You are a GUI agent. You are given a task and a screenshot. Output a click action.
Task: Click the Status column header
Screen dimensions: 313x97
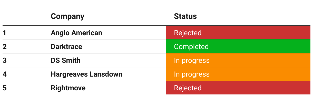click(x=185, y=16)
